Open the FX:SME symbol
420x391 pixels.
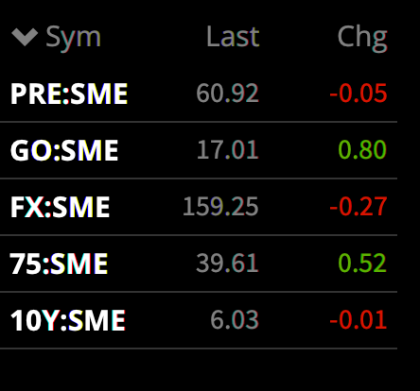[60, 207]
